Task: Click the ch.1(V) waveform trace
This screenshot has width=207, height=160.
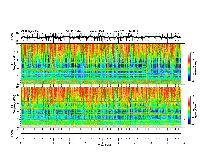Action: [x=101, y=37]
